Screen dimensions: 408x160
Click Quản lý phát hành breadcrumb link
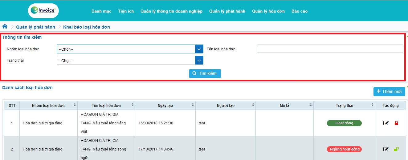pyautogui.click(x=36, y=27)
